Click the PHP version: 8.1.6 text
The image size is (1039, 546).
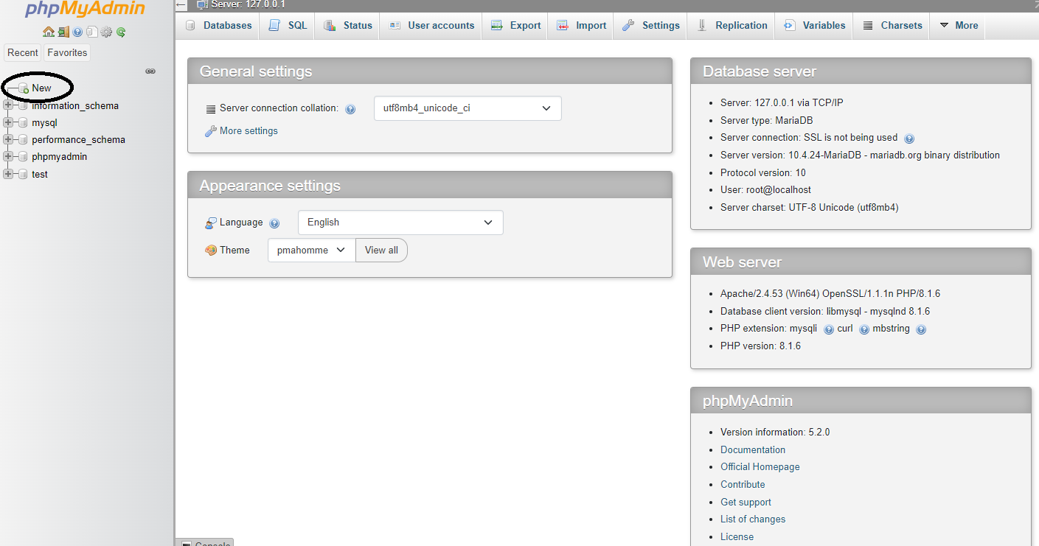coord(760,346)
